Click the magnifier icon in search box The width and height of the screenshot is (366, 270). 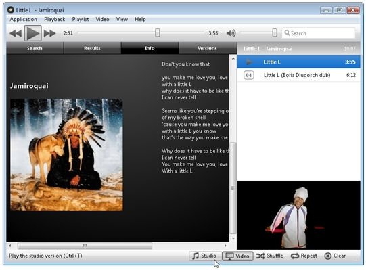coord(287,33)
